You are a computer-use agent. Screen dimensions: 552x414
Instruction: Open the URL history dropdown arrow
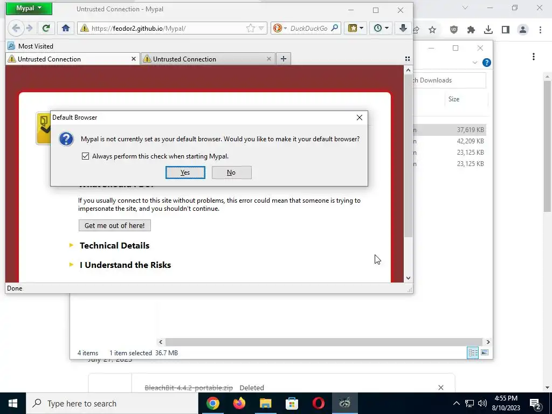pos(261,29)
